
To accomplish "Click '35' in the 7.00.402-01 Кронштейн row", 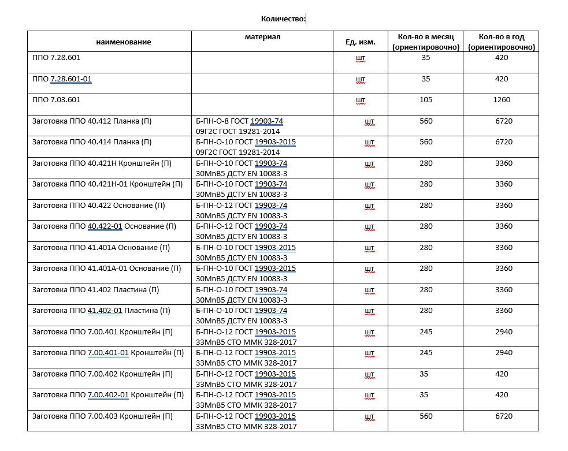I will [x=424, y=395].
